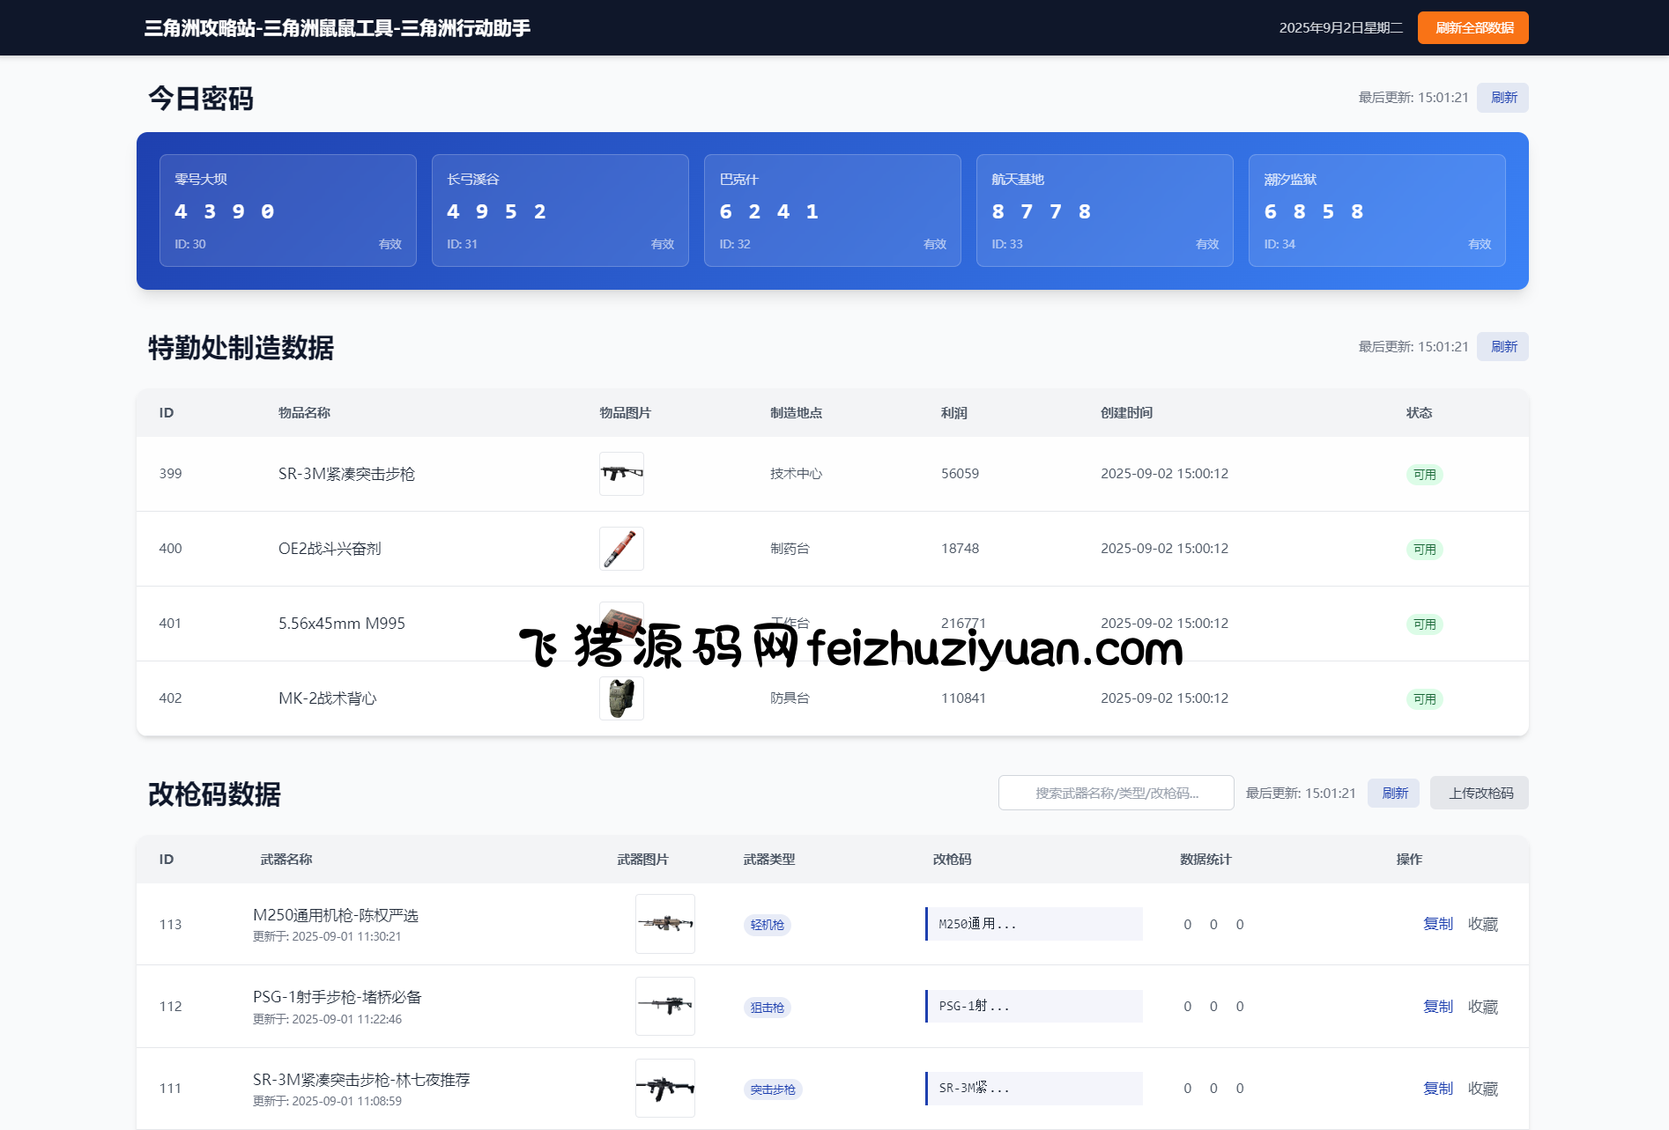Copy the M250通用机枪 gun code

[x=1438, y=924]
